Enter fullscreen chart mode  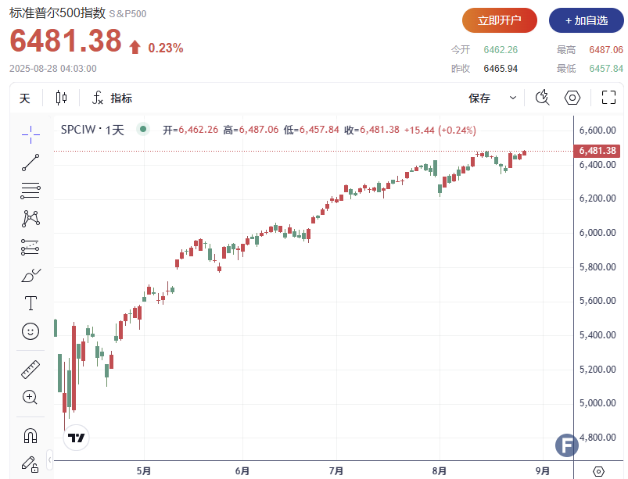tap(608, 98)
